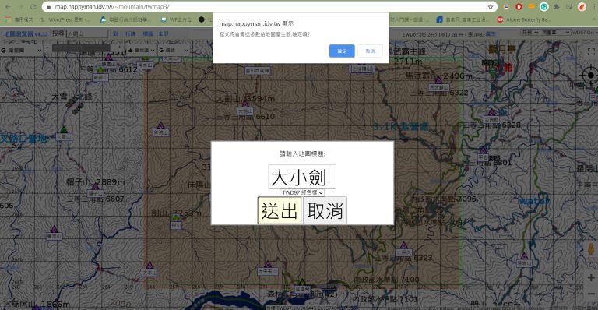The width and height of the screenshot is (598, 310).
Task: Open the second dropdown in top-right toolbar
Action: click(x=556, y=33)
